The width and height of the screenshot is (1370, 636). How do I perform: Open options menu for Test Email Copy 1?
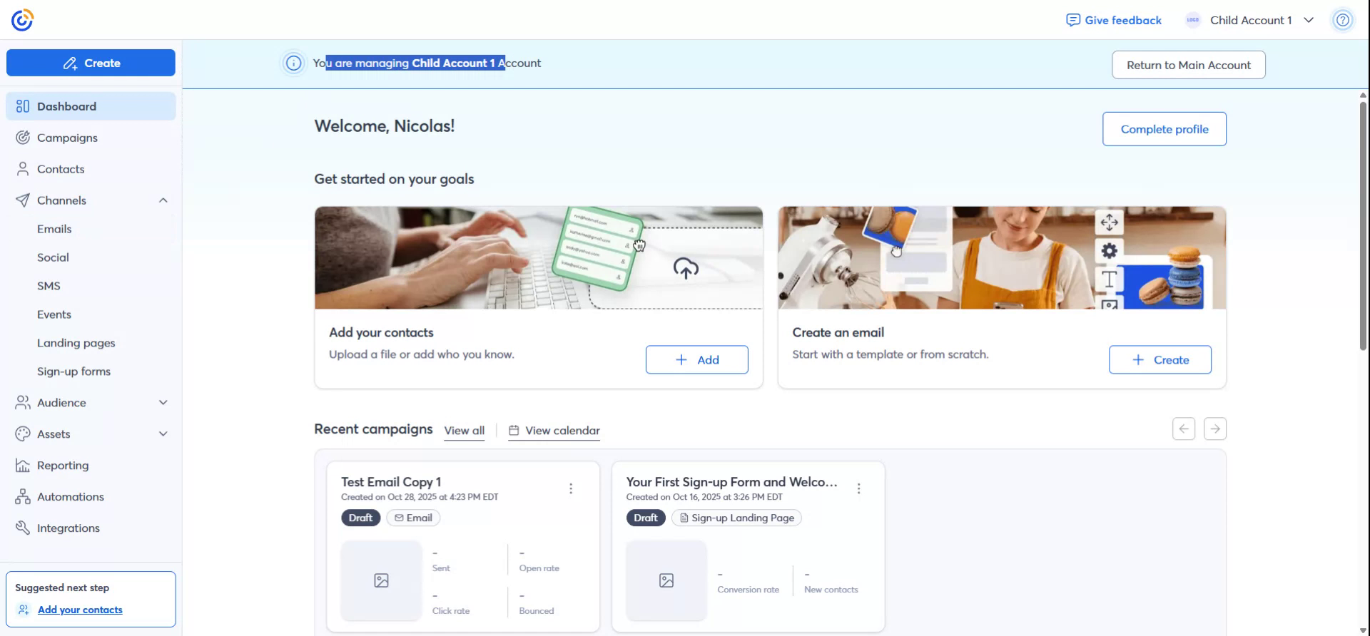point(571,488)
